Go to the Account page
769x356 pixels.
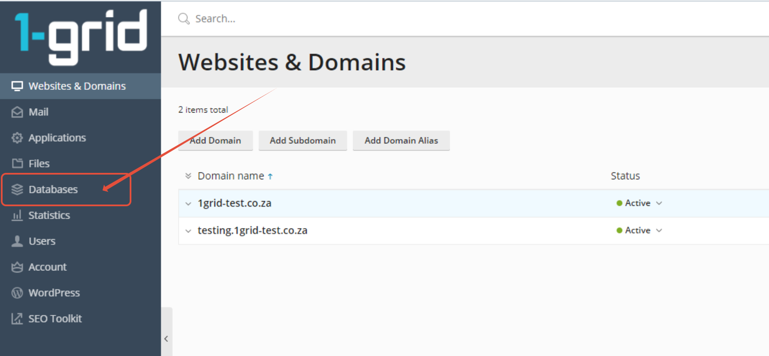[80, 267]
